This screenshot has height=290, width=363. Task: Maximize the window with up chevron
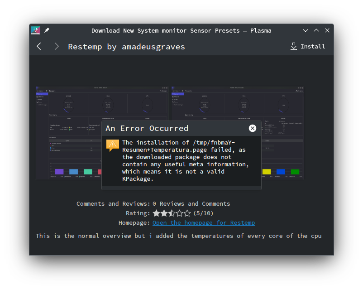coord(316,30)
